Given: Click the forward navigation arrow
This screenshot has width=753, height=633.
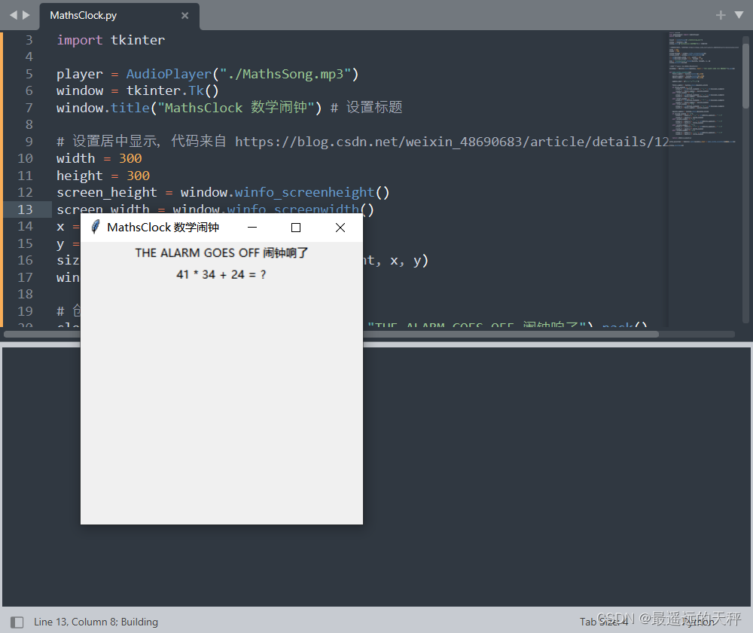Looking at the screenshot, I should [25, 14].
